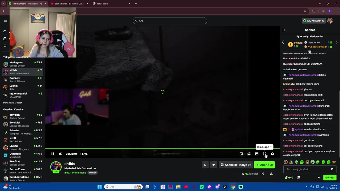Click the green stream progress bar

pyautogui.click(x=162, y=148)
